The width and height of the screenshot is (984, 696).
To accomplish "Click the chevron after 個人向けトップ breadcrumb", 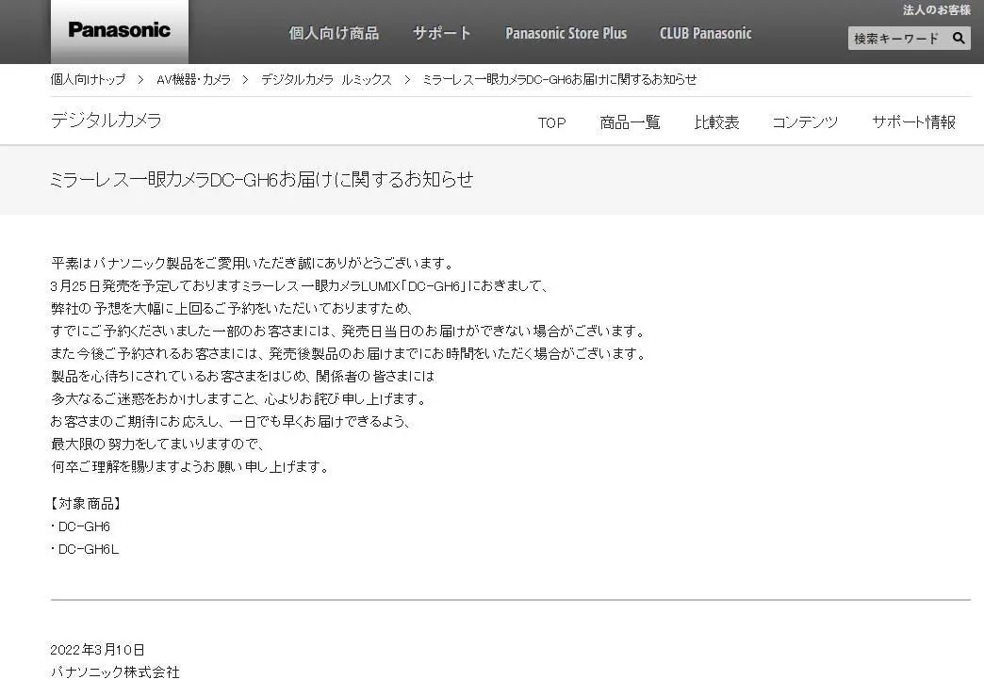I will pyautogui.click(x=140, y=80).
